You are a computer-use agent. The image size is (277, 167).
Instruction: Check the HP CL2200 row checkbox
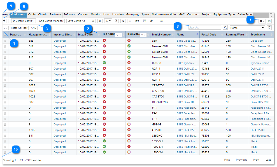click(x=5, y=130)
